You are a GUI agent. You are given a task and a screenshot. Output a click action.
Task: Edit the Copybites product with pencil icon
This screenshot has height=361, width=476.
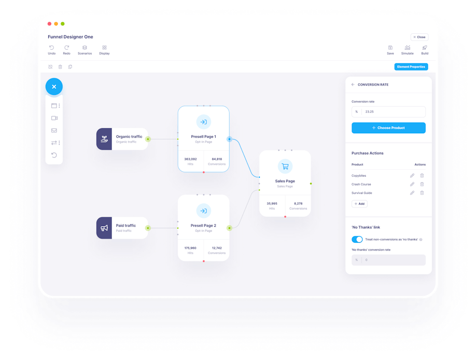click(412, 176)
